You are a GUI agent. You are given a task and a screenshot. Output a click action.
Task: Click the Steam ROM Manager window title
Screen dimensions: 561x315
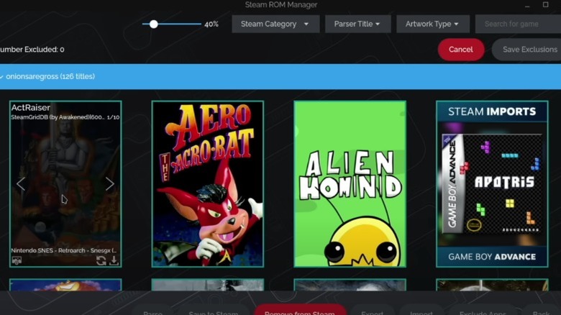[x=280, y=4]
